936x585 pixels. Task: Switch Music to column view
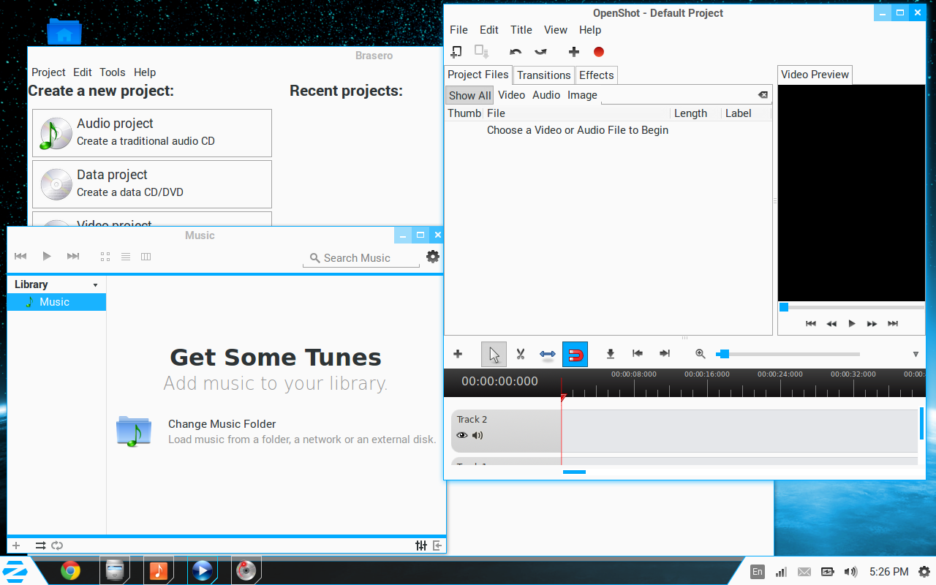146,257
